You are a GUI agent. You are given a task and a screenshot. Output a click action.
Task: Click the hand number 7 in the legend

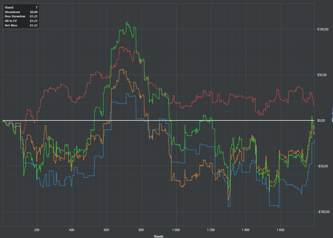point(37,8)
